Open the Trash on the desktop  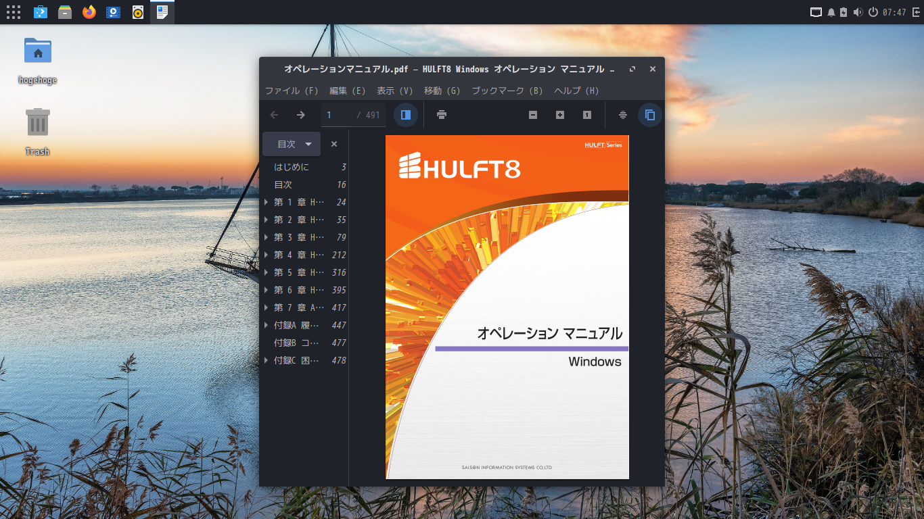point(38,132)
